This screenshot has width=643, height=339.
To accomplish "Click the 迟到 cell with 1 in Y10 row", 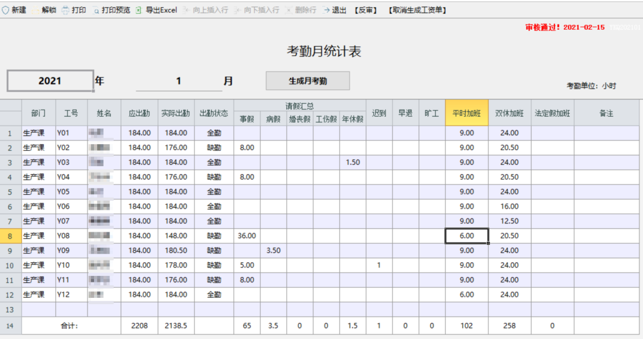I will click(379, 265).
